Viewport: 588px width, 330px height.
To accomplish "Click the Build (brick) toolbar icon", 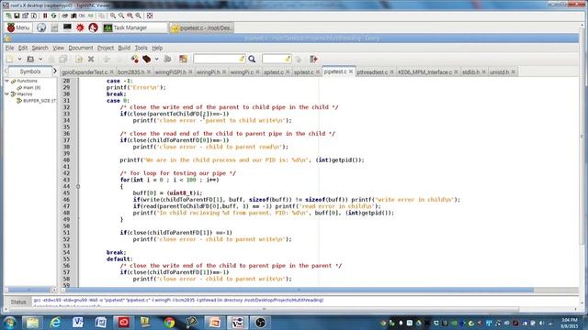I will coord(147,59).
